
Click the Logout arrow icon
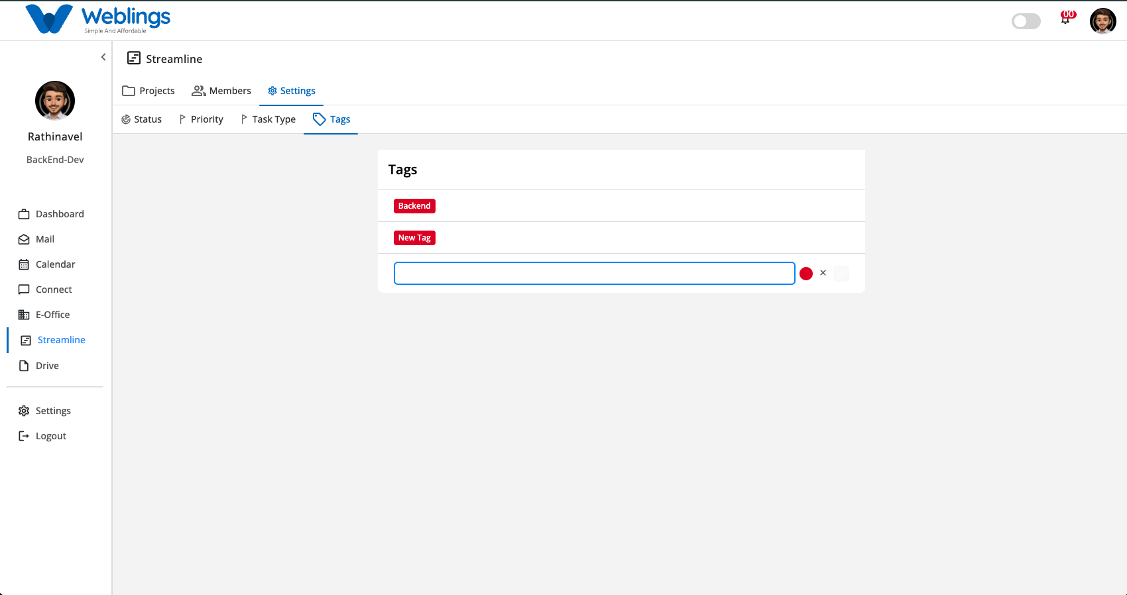pyautogui.click(x=24, y=436)
